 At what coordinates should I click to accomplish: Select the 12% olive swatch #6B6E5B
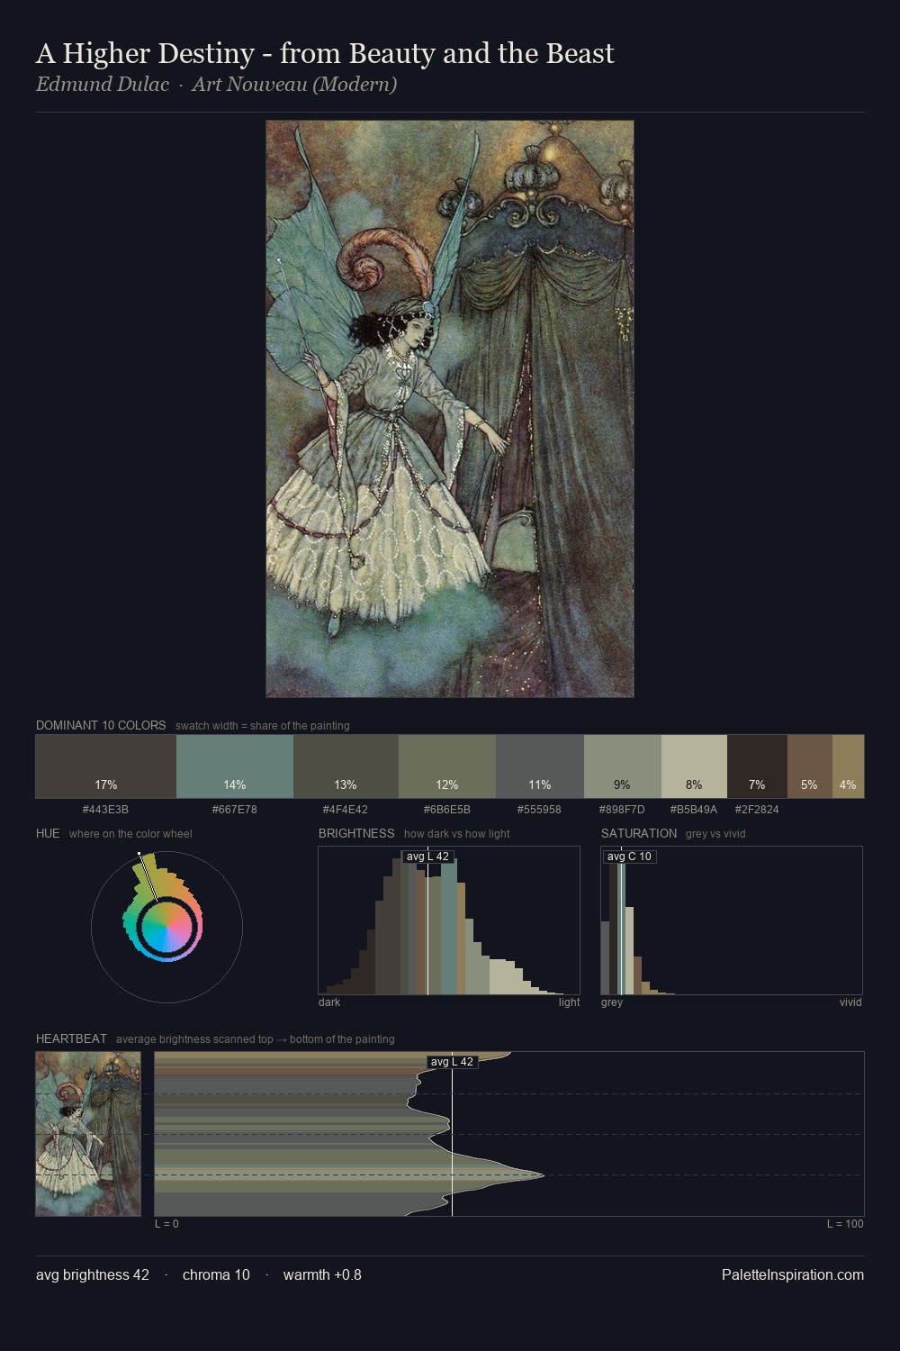tap(447, 766)
